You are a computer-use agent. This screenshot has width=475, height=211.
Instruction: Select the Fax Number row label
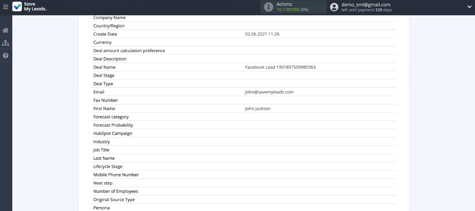106,100
